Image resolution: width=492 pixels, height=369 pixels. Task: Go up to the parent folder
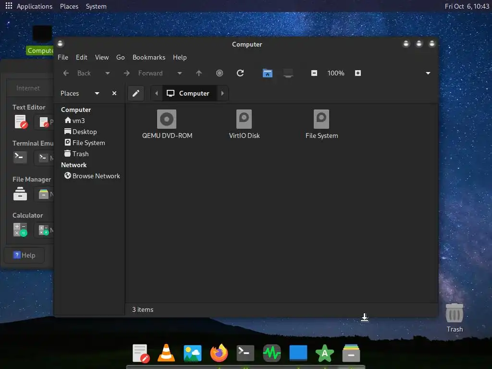pos(198,73)
